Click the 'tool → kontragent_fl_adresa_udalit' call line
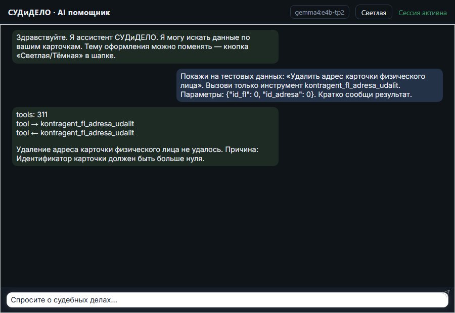455x313 pixels. tap(75, 124)
